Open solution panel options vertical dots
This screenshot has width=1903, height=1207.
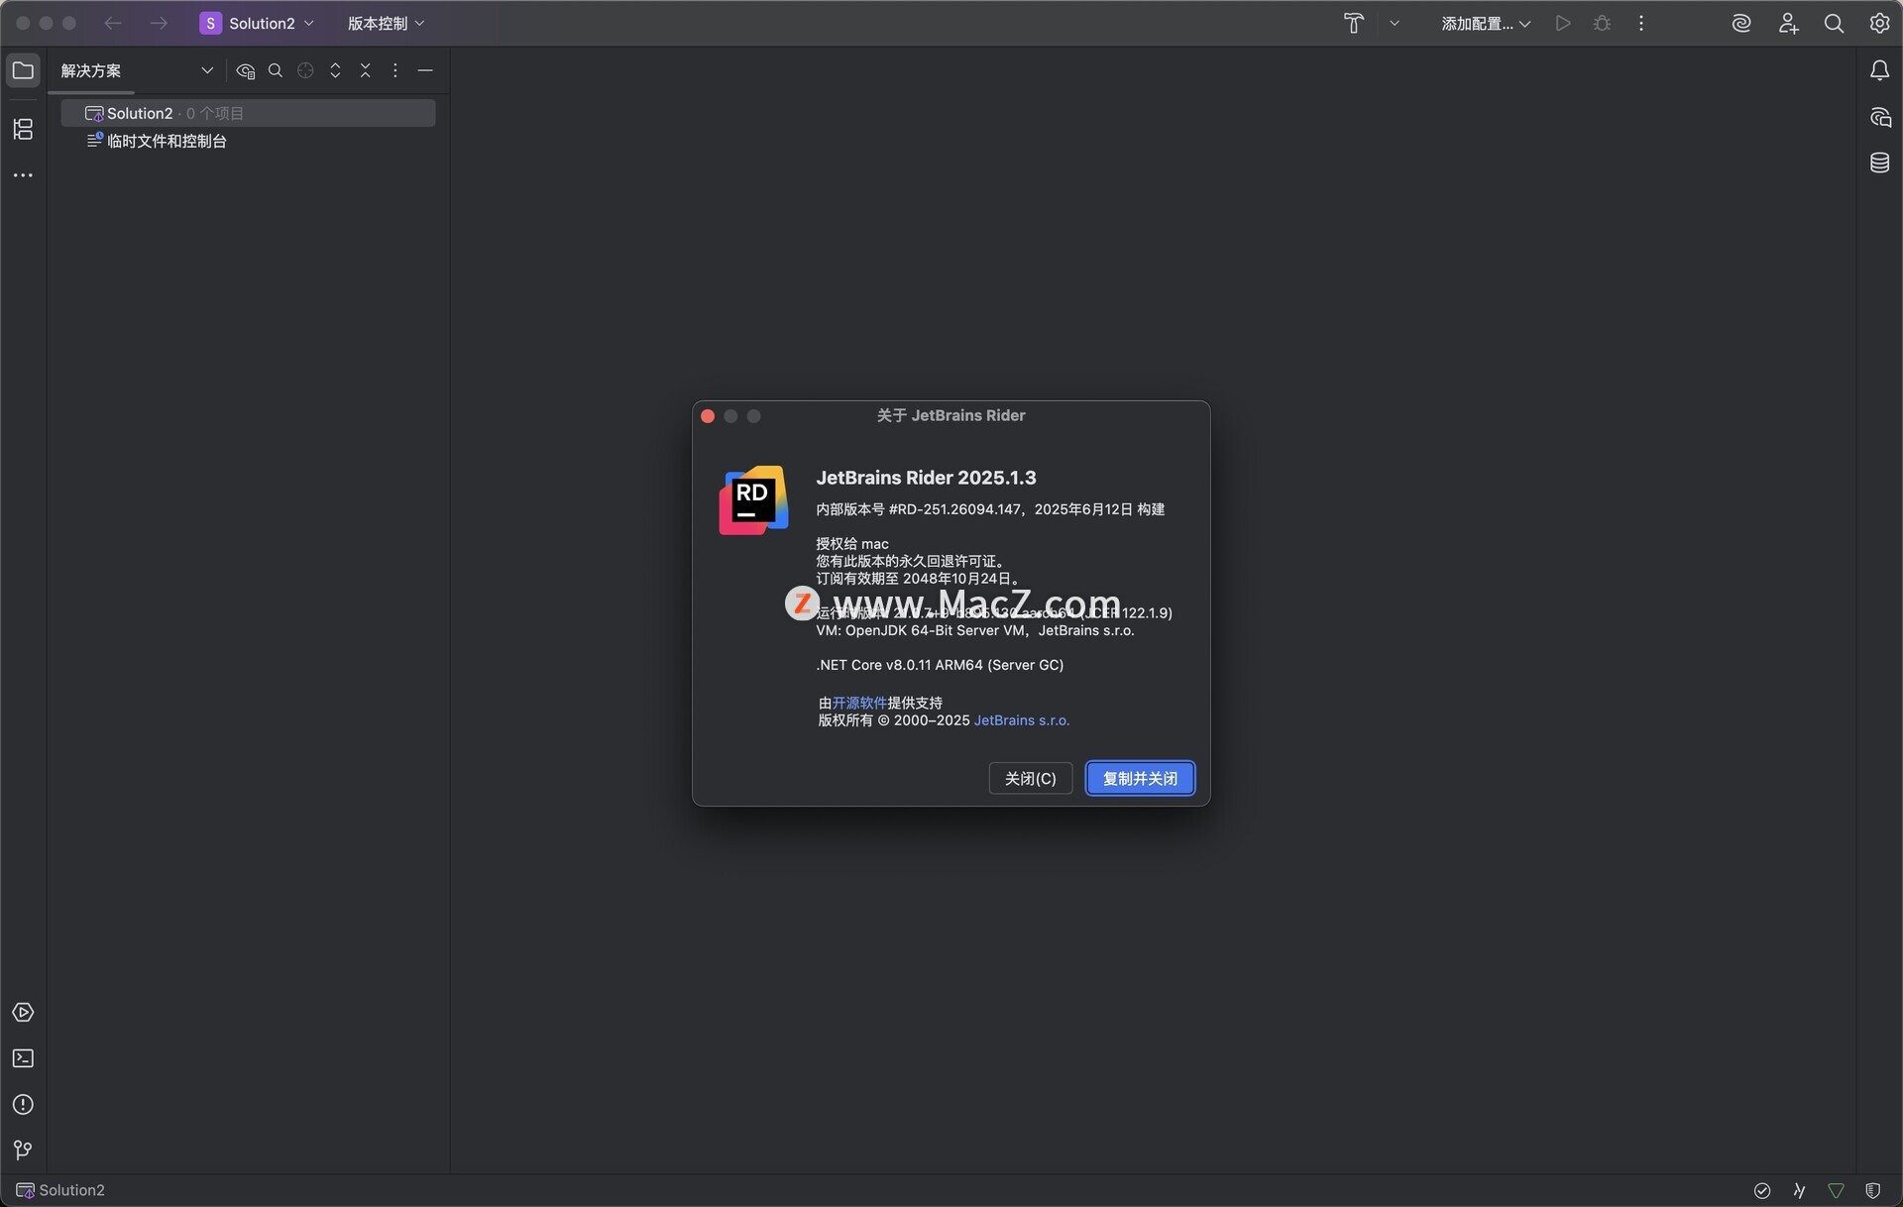tap(394, 70)
